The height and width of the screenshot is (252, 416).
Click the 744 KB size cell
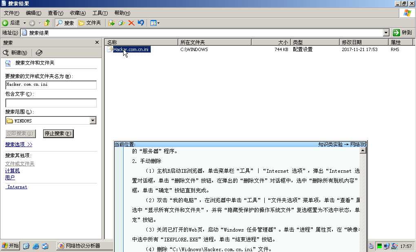(281, 49)
